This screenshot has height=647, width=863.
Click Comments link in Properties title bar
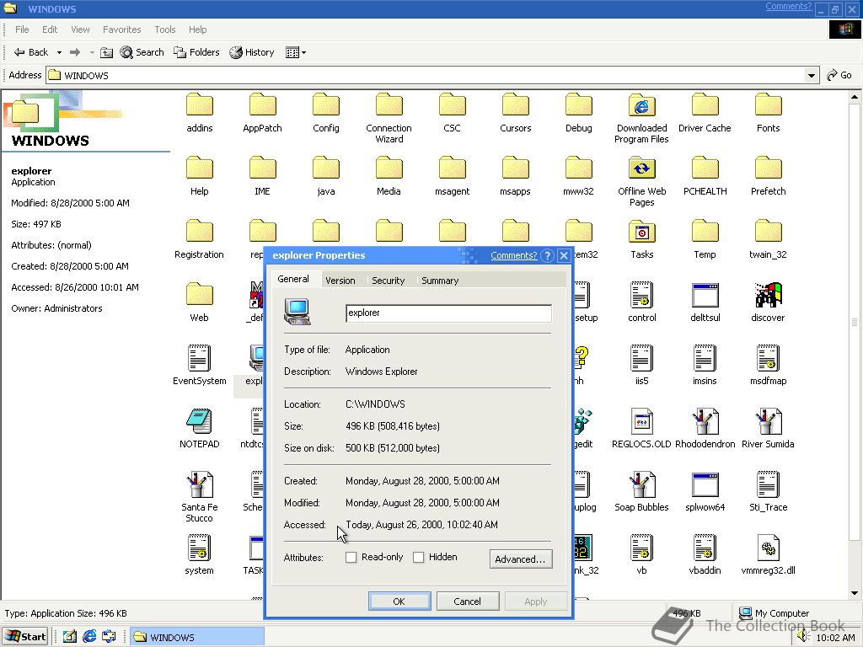click(x=513, y=255)
